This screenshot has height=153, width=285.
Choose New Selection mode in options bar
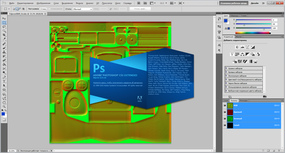coord(14,9)
